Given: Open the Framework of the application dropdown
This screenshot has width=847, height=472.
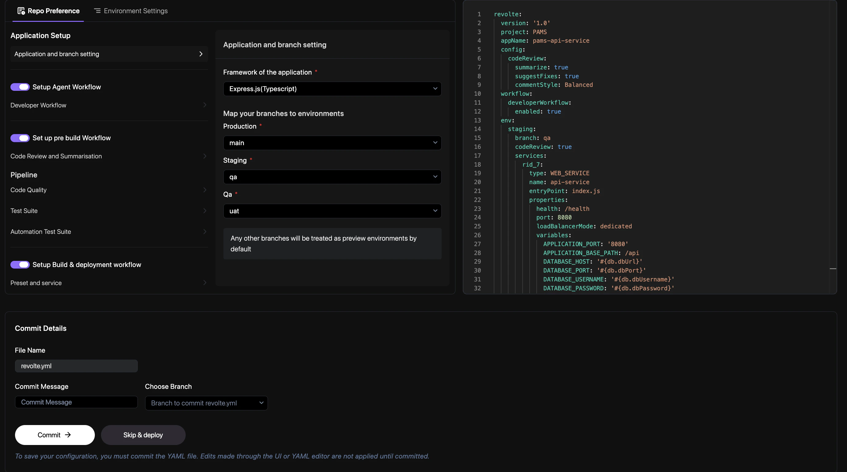Looking at the screenshot, I should (x=332, y=89).
